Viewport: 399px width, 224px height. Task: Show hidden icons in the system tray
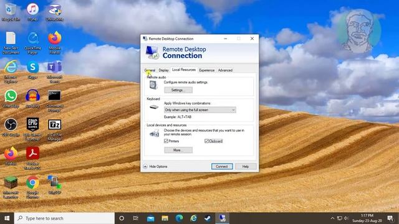coord(332,218)
